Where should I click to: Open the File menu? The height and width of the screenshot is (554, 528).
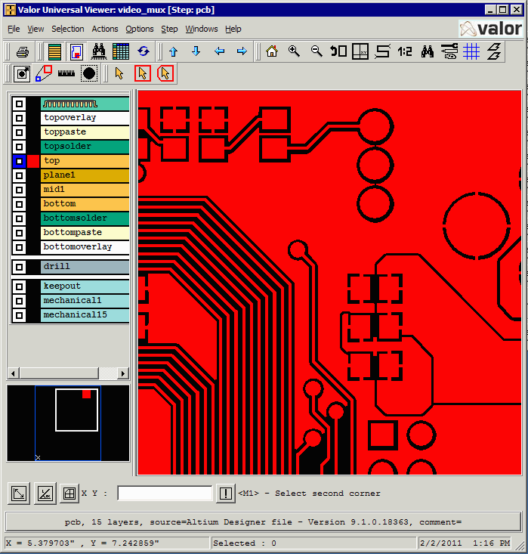point(14,29)
